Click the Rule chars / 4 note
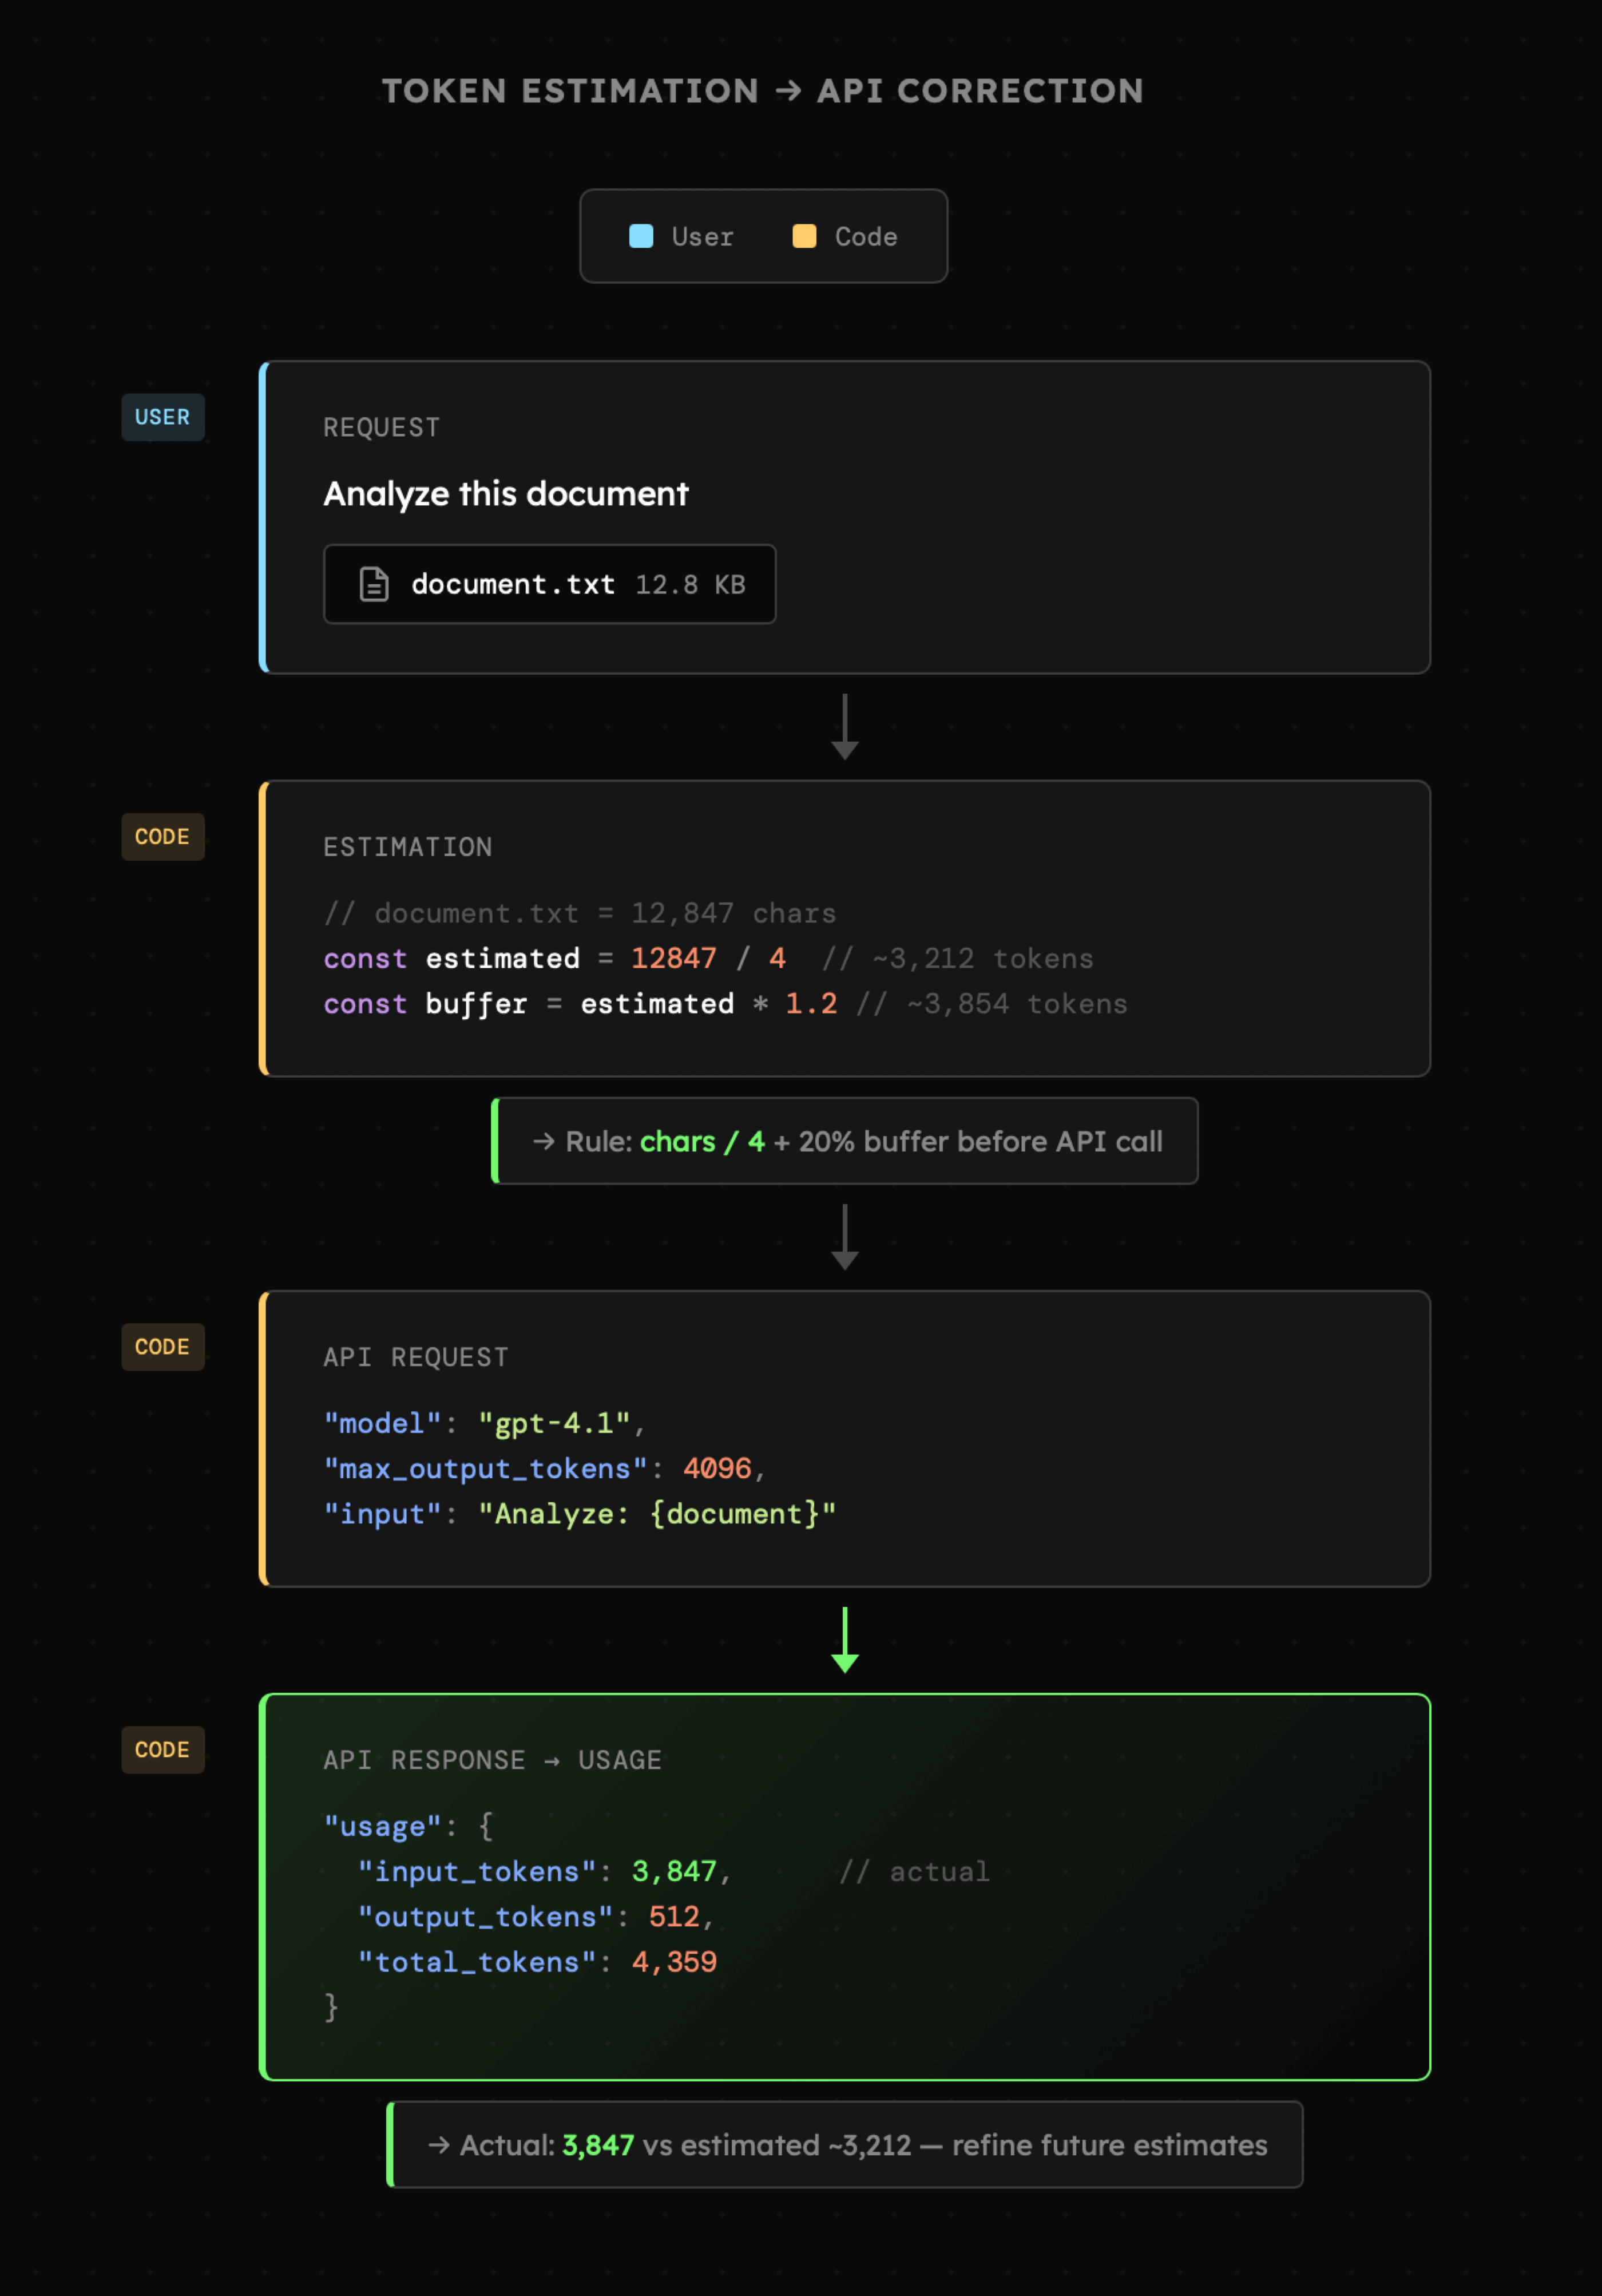The image size is (1602, 2296). [845, 1141]
